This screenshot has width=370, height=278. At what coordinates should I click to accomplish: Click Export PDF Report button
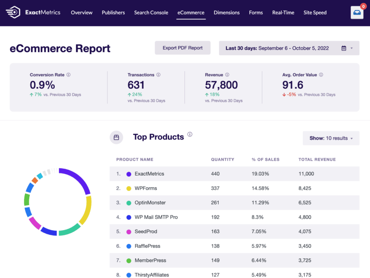[183, 48]
